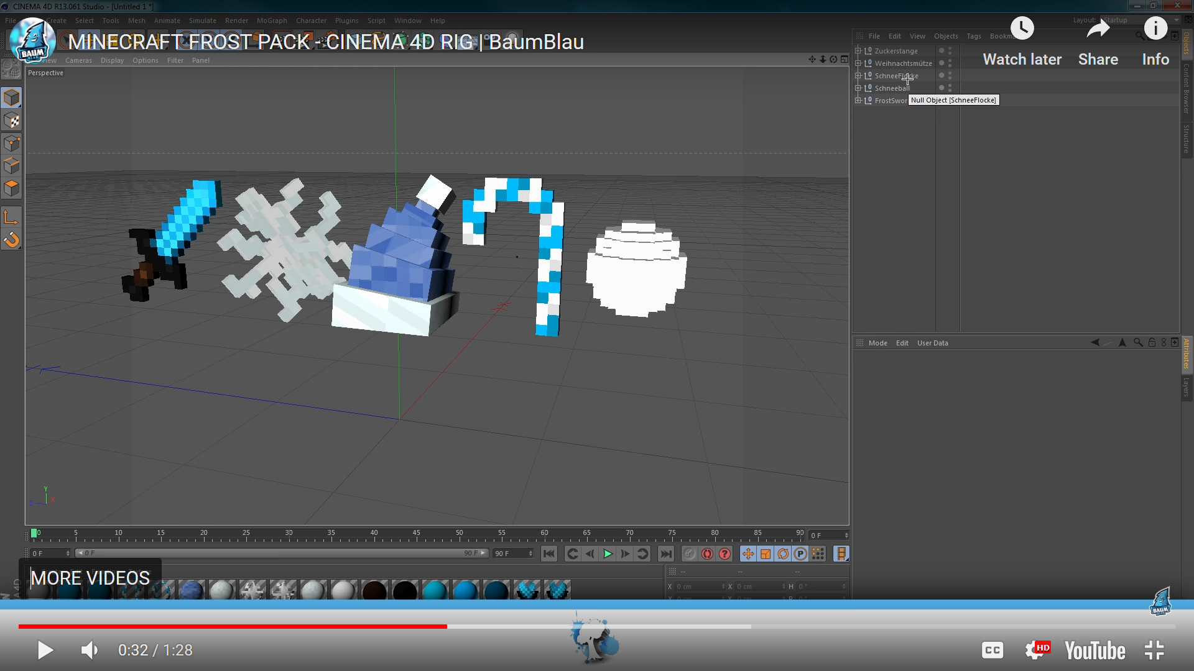Open keyframe selection question-mark button

[x=724, y=554]
